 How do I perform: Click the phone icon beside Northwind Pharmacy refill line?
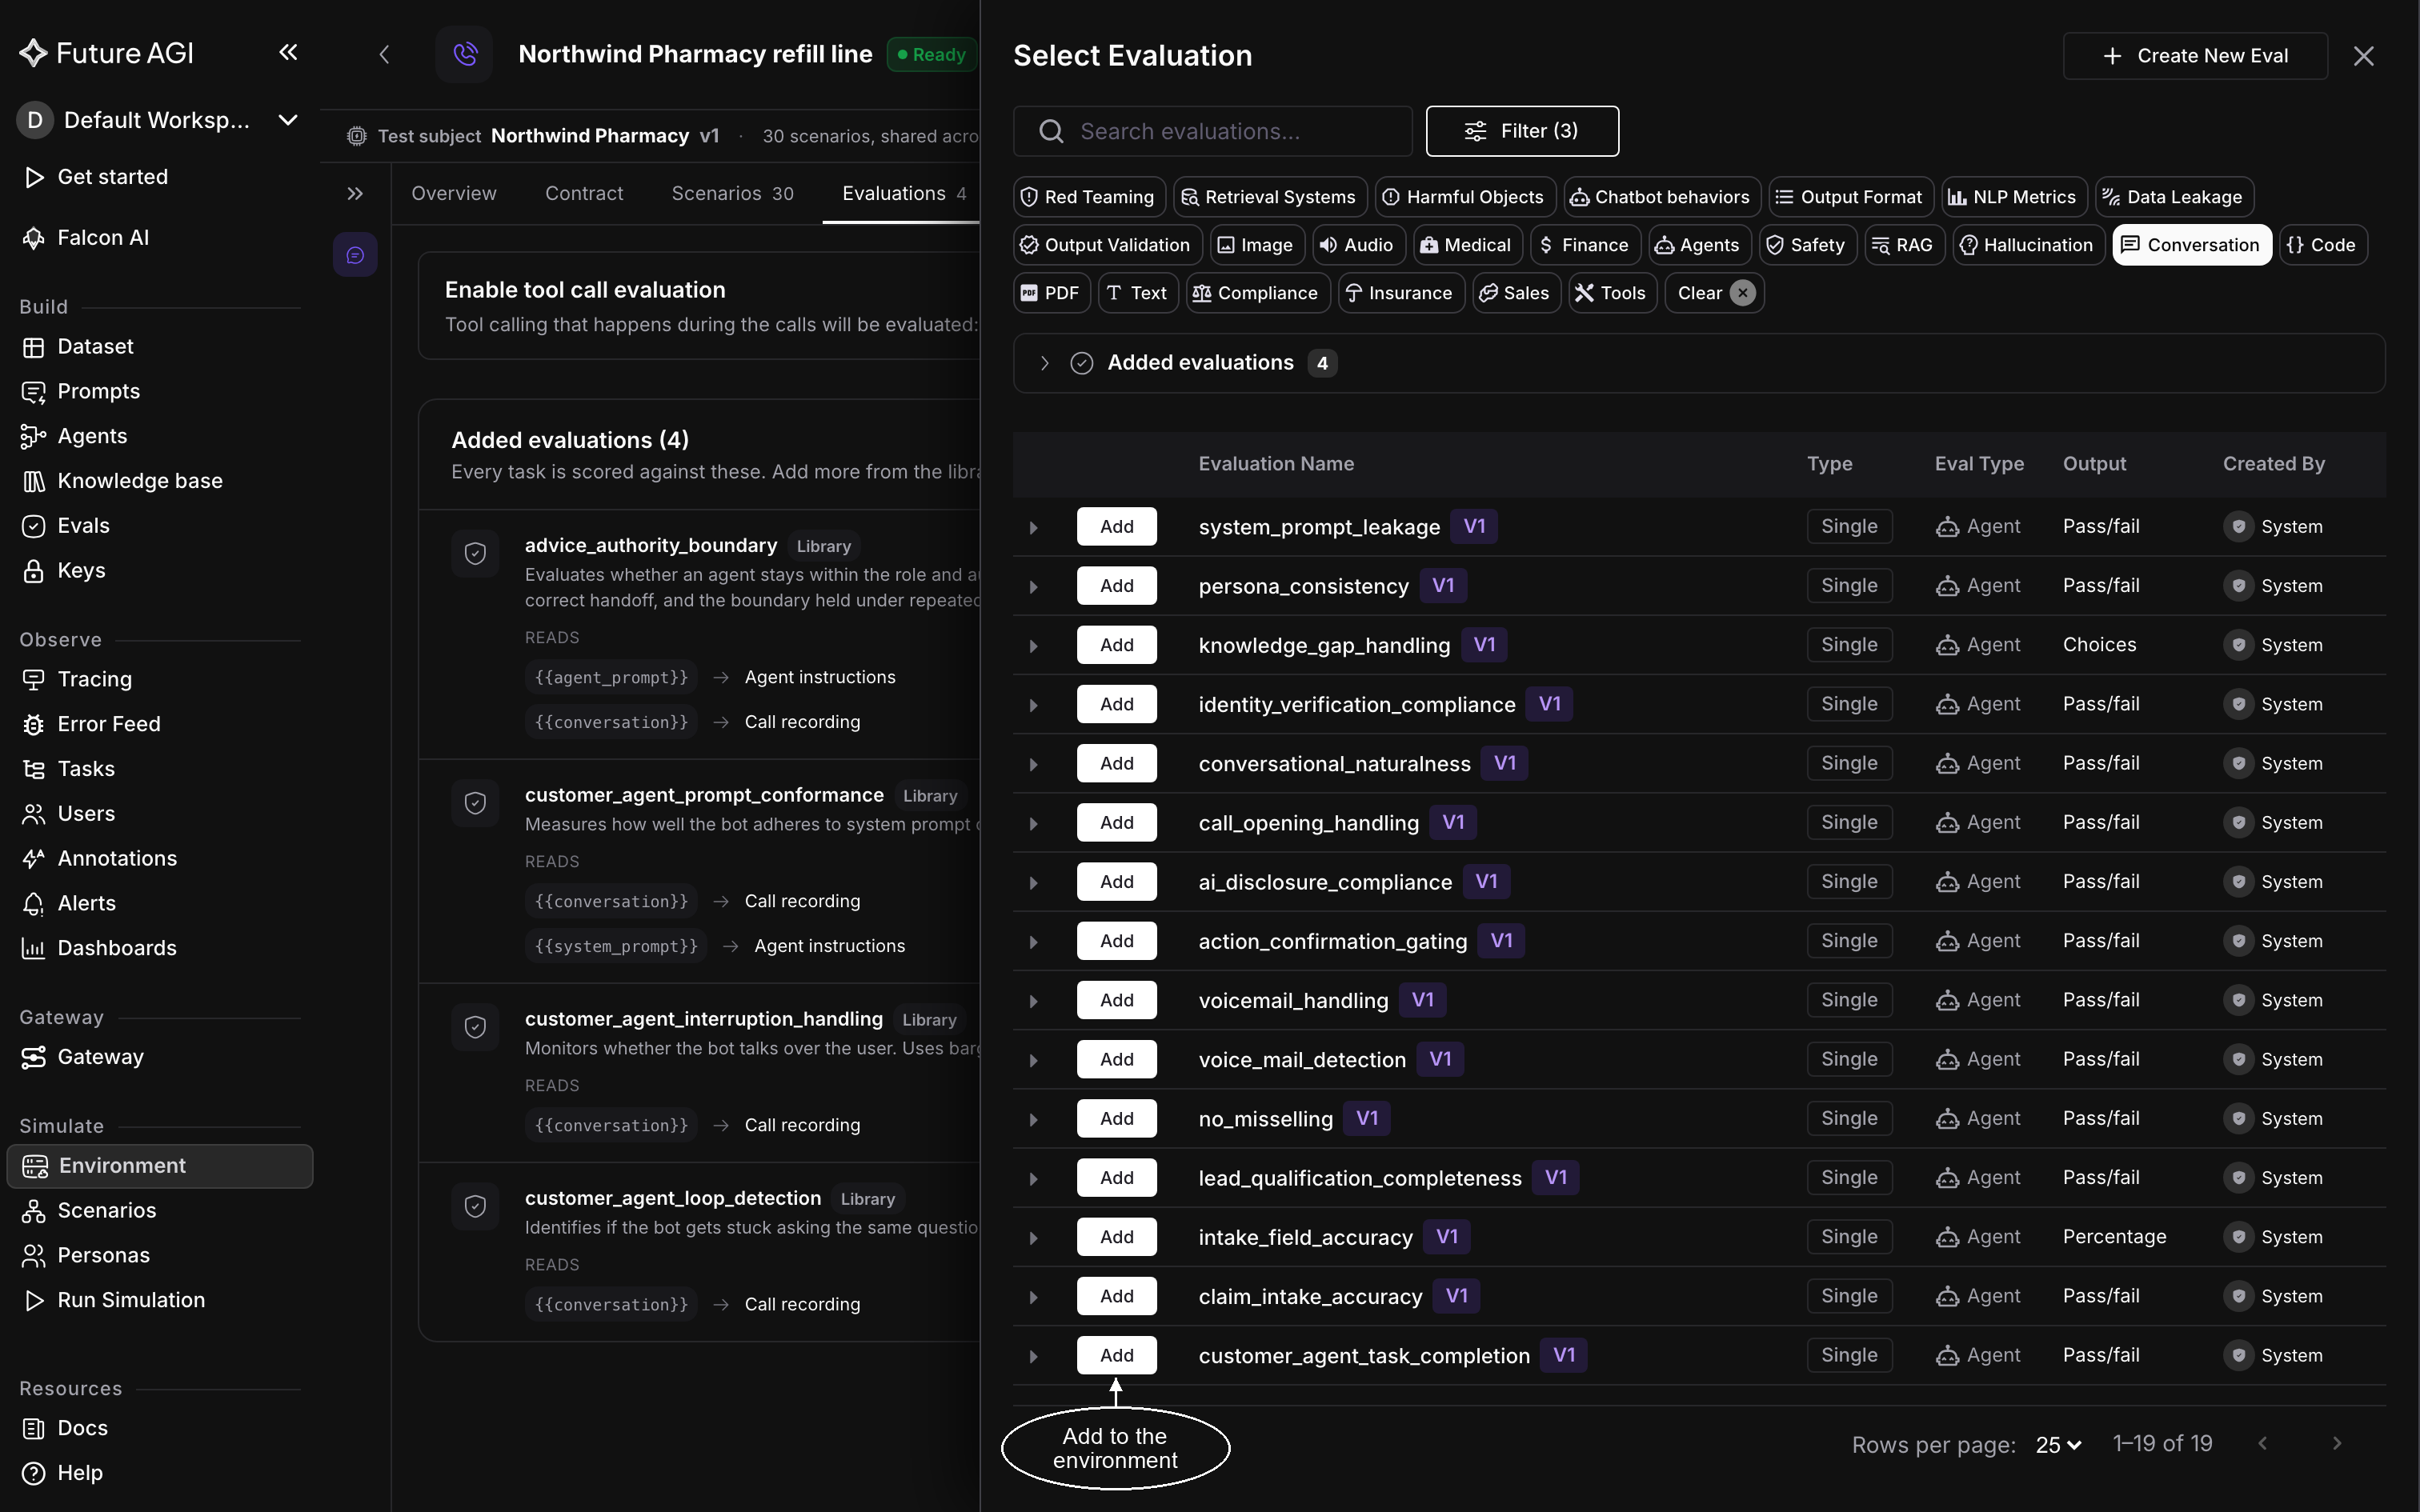[x=465, y=54]
